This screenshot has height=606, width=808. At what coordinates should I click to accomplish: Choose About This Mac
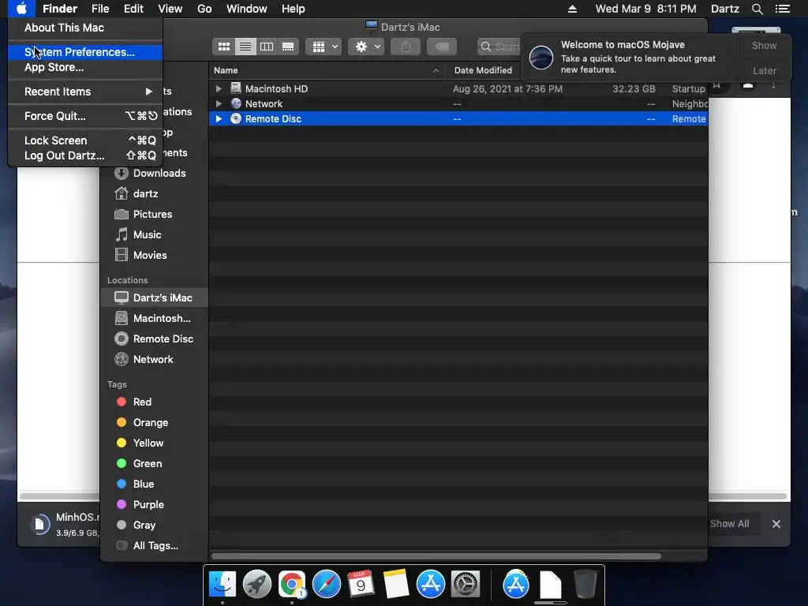(x=85, y=28)
